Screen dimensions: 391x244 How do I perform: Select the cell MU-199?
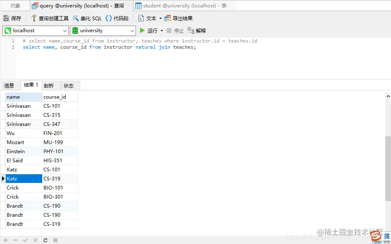pyautogui.click(x=60, y=142)
